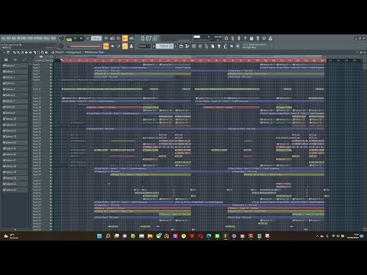Screen dimensions: 367x275
Task: Click the floppy disk save icon in top toolbar
Action: point(252,38)
